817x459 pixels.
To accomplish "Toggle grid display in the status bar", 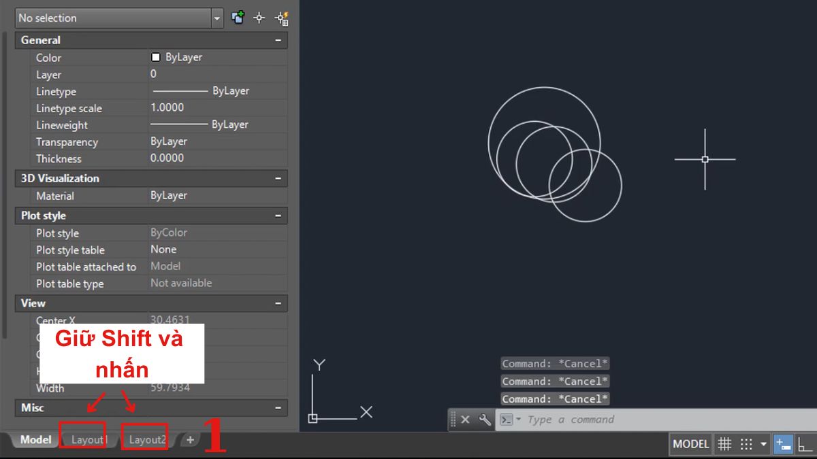I will click(724, 444).
